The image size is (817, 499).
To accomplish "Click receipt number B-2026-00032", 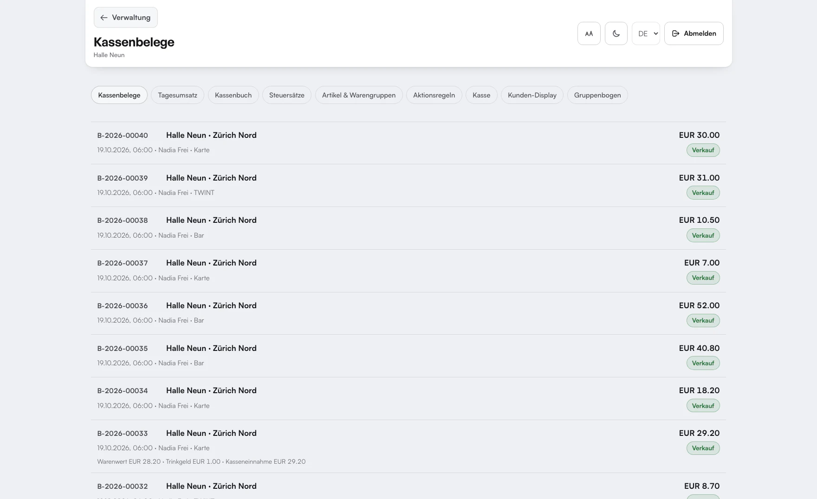I will point(123,486).
